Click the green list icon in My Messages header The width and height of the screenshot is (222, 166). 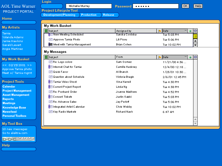click(x=46, y=57)
